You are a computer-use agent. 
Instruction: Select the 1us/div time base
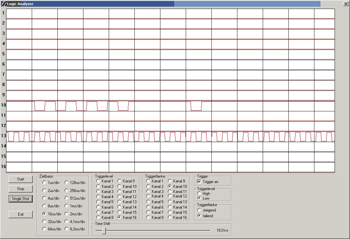[44, 183]
